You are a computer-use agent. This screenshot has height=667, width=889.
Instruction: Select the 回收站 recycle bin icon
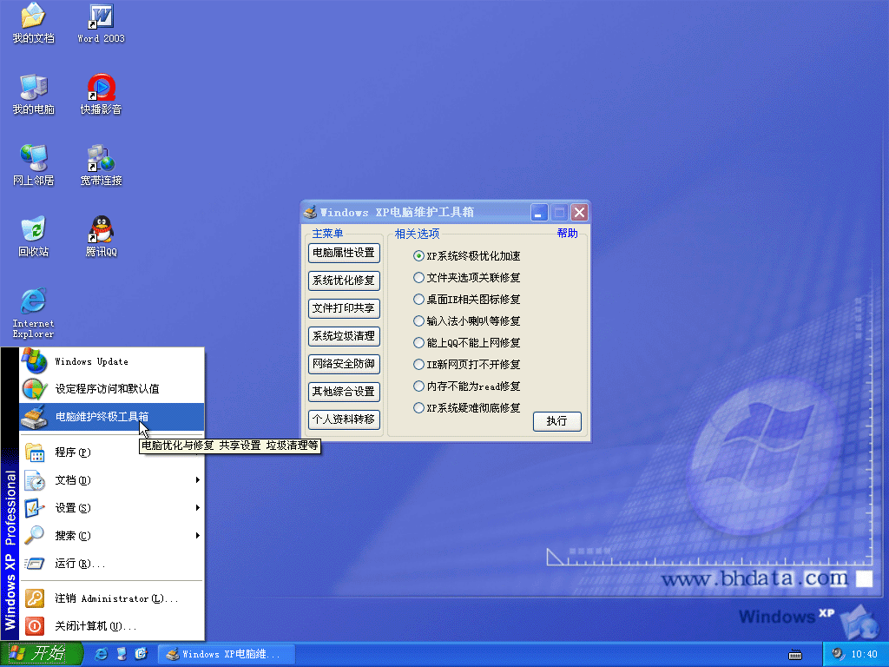tap(33, 236)
